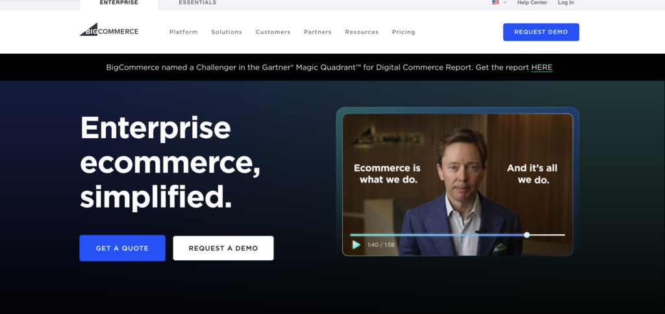665x314 pixels.
Task: Open the Solutions menu
Action: tap(227, 32)
